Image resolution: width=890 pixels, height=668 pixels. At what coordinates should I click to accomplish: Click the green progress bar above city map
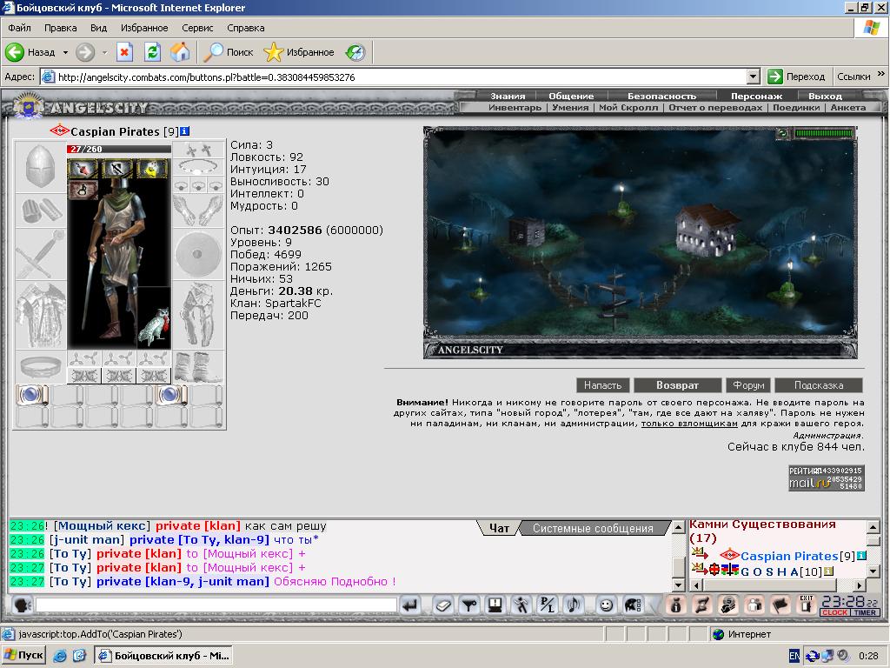pos(824,133)
